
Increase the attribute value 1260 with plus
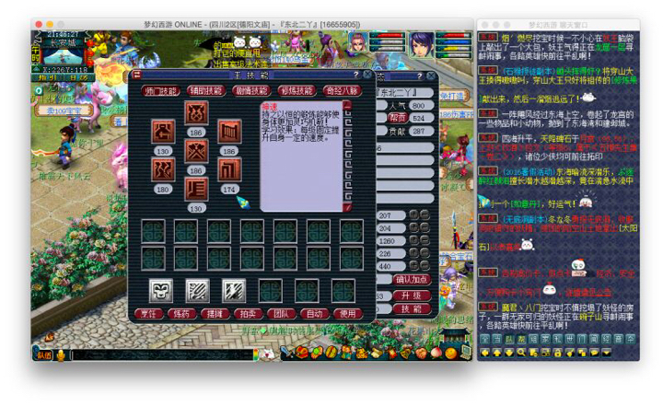pyautogui.click(x=414, y=240)
